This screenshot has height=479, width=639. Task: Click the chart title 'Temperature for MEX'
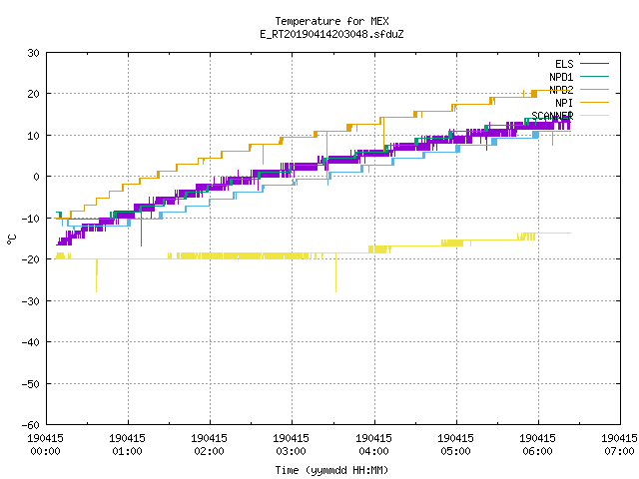(331, 21)
